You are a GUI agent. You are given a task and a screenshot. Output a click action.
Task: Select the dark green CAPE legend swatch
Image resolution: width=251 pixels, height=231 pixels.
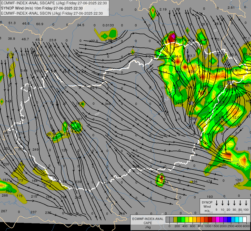click(x=179, y=220)
